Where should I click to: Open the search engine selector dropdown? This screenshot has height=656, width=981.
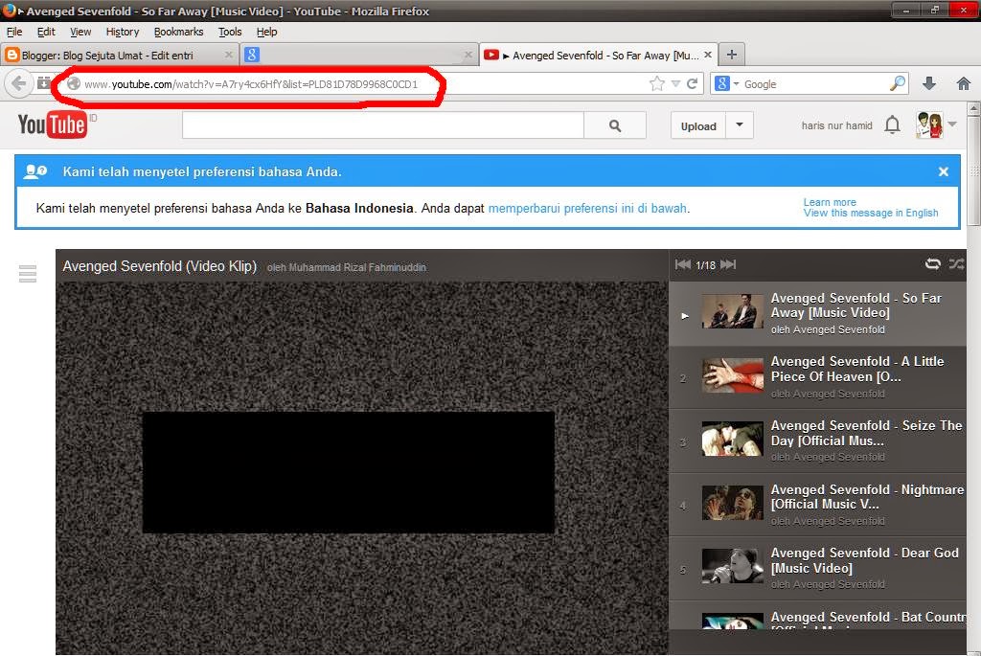coord(737,84)
